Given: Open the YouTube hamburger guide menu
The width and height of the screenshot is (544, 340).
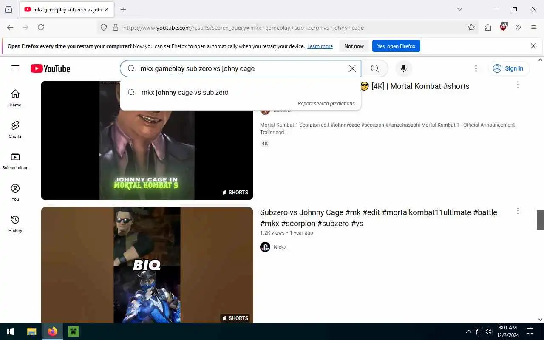Looking at the screenshot, I should tap(15, 68).
